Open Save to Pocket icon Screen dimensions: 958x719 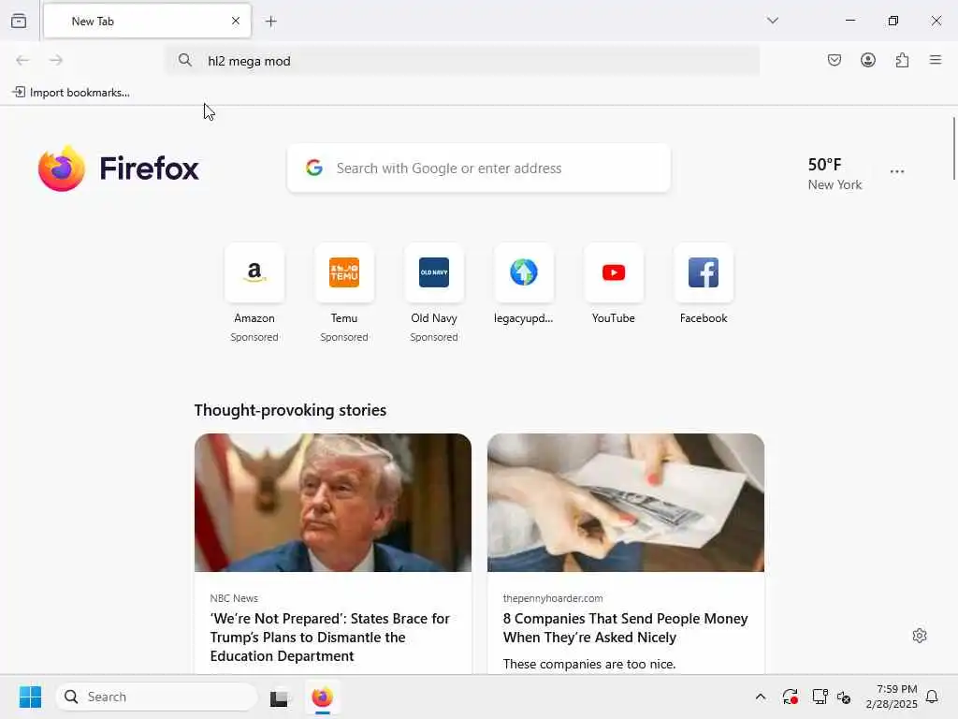(835, 60)
